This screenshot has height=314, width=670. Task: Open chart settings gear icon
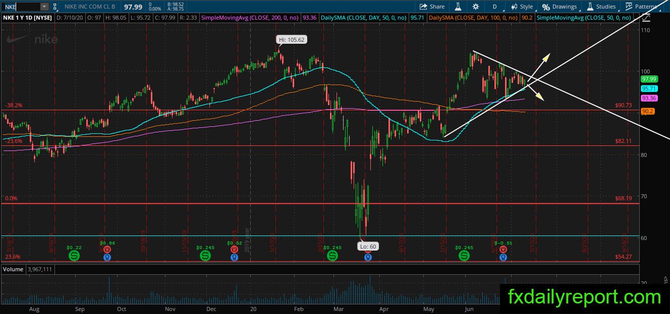(x=476, y=7)
